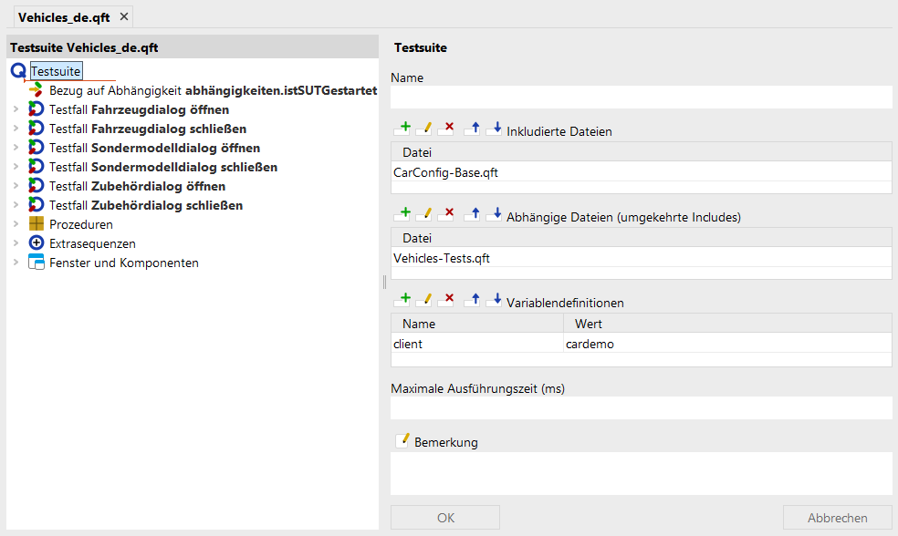Click the Fenster und Komponenten window icon
This screenshot has height=536, width=898.
tap(37, 262)
